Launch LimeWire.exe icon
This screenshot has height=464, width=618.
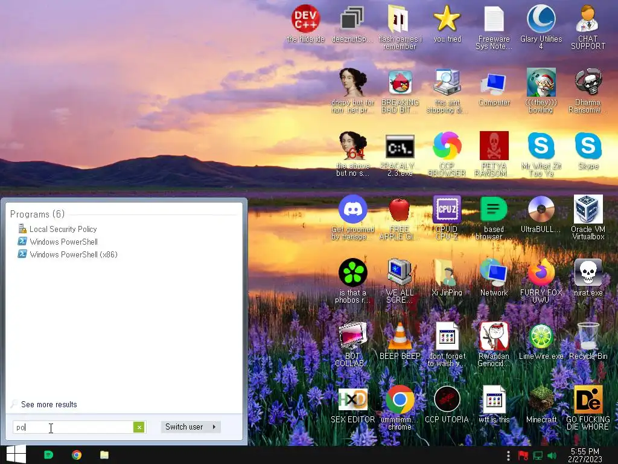541,337
